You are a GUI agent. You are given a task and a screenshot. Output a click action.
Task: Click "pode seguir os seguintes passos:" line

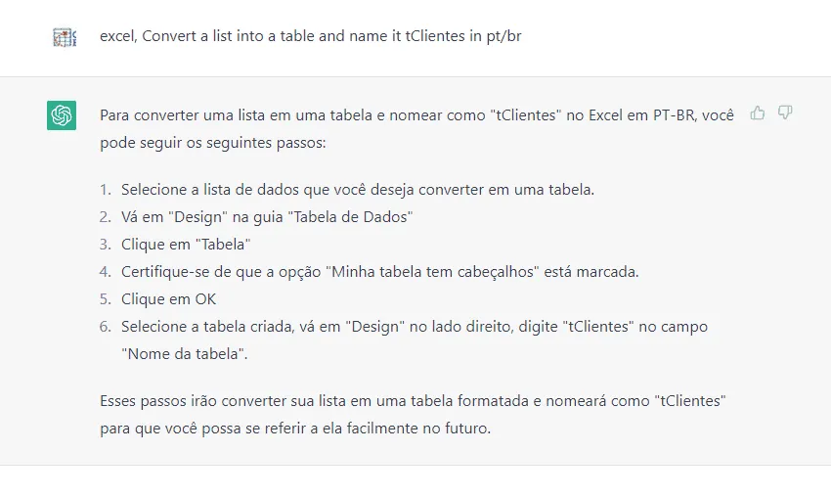coord(213,143)
